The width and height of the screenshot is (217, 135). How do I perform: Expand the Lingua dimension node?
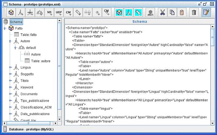10,67
